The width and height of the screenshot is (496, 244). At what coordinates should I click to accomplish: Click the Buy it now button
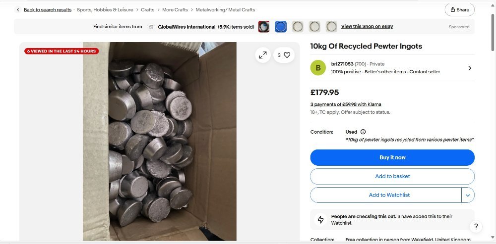tap(392, 157)
